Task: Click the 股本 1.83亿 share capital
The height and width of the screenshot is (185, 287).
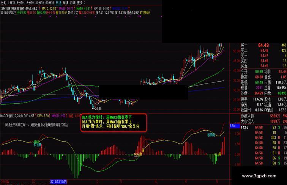Action: (276, 99)
